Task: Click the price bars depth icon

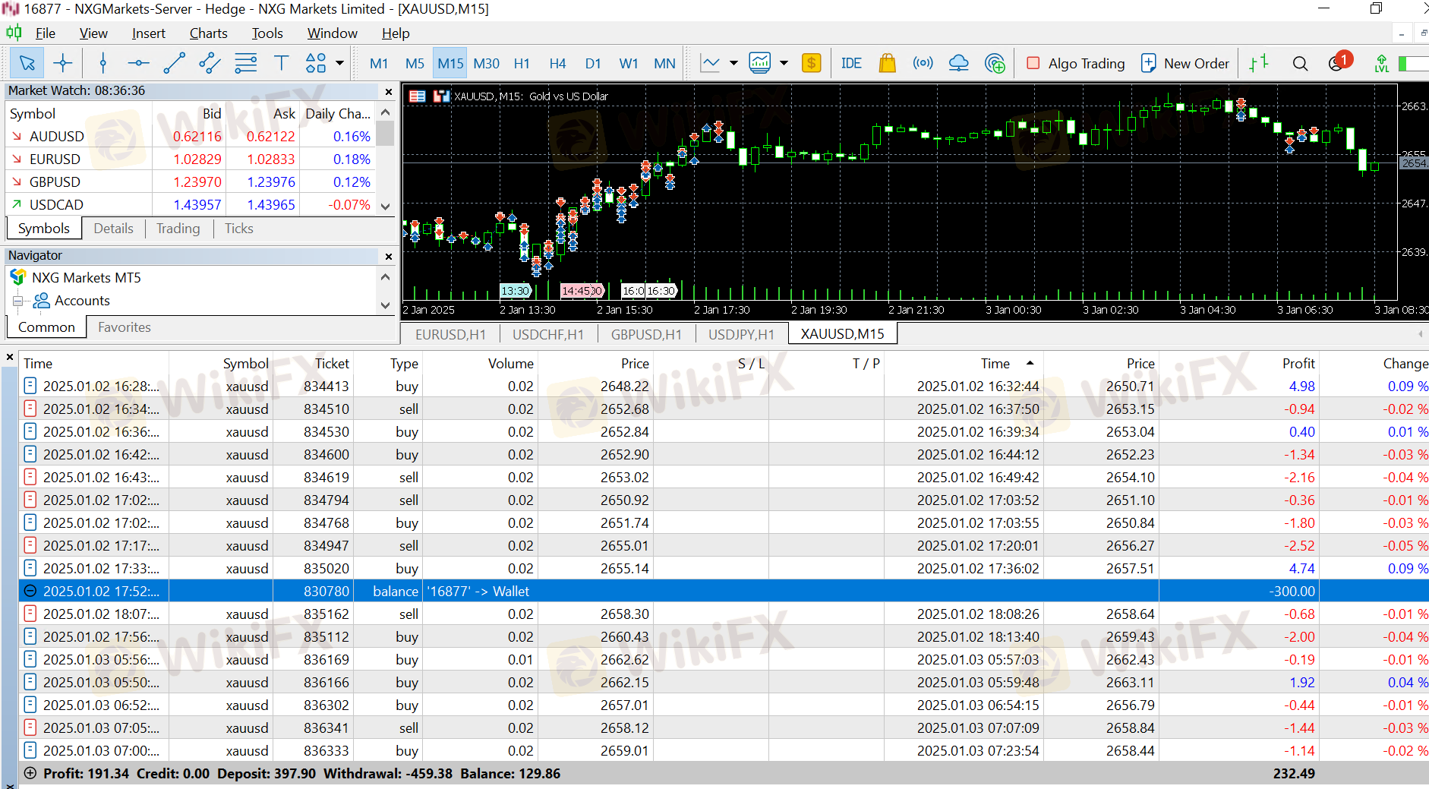Action: (1259, 63)
